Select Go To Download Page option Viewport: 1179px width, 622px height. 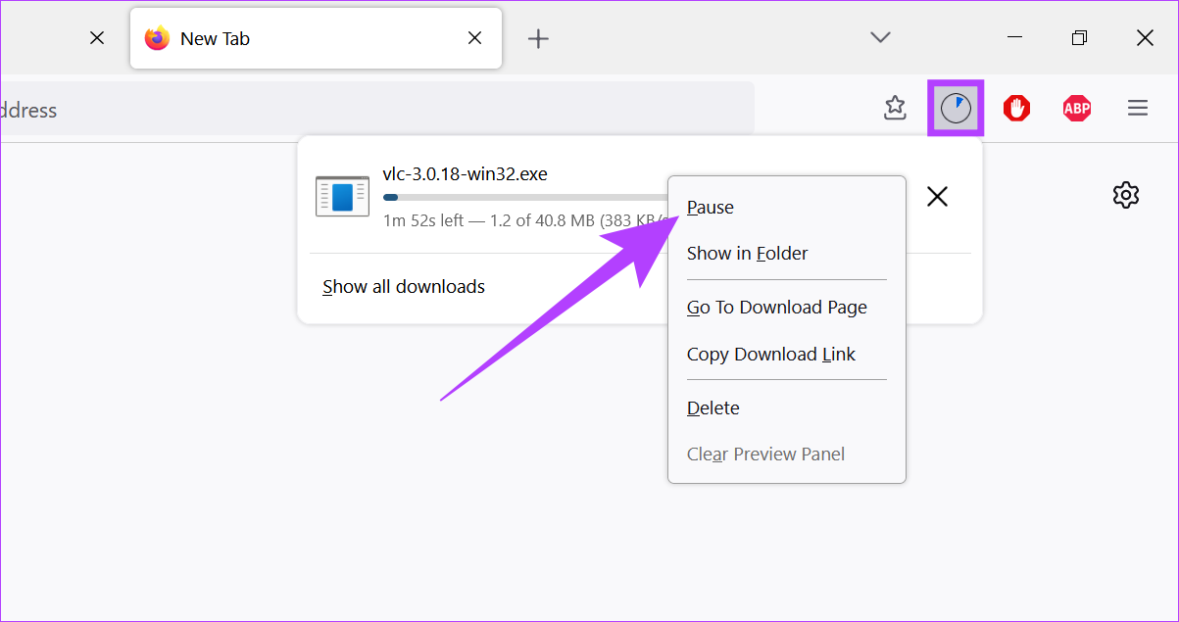tap(776, 308)
